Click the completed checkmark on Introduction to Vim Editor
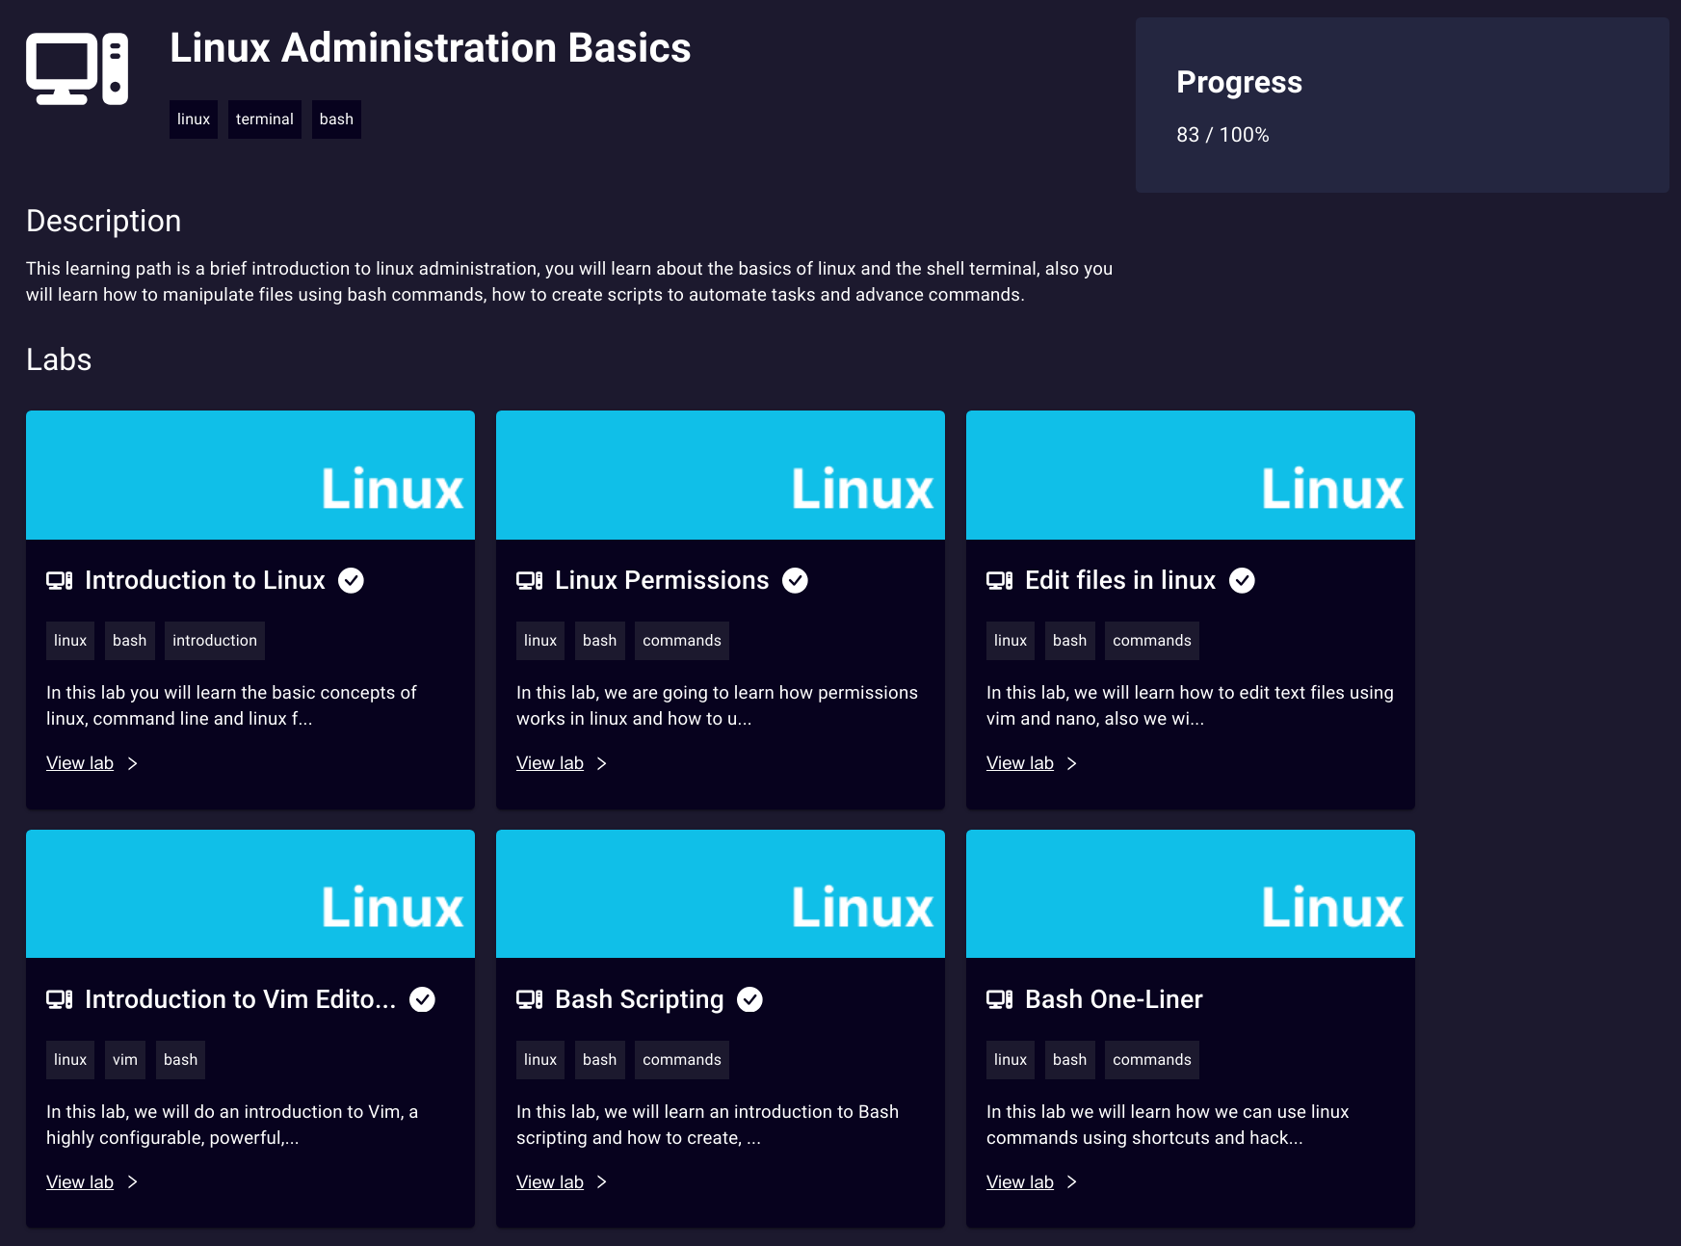This screenshot has width=1681, height=1246. point(422,999)
